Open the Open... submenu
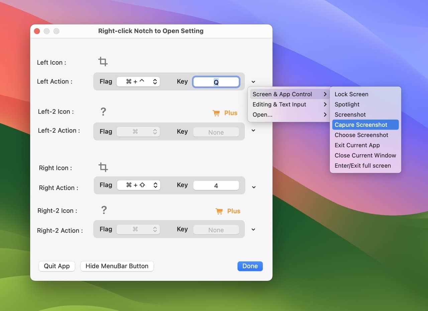The image size is (428, 311). click(x=290, y=115)
